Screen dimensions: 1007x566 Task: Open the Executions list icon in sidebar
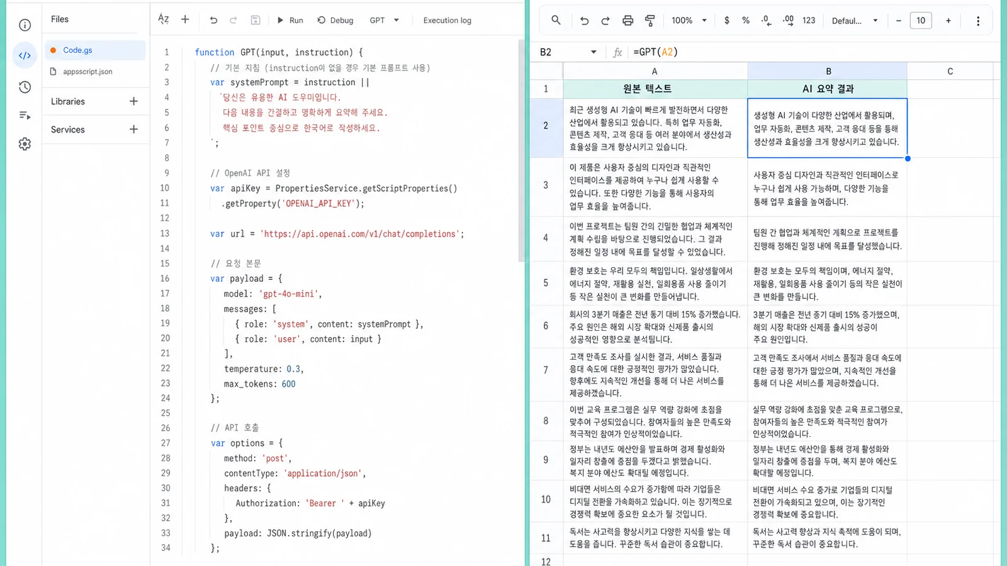coord(25,115)
